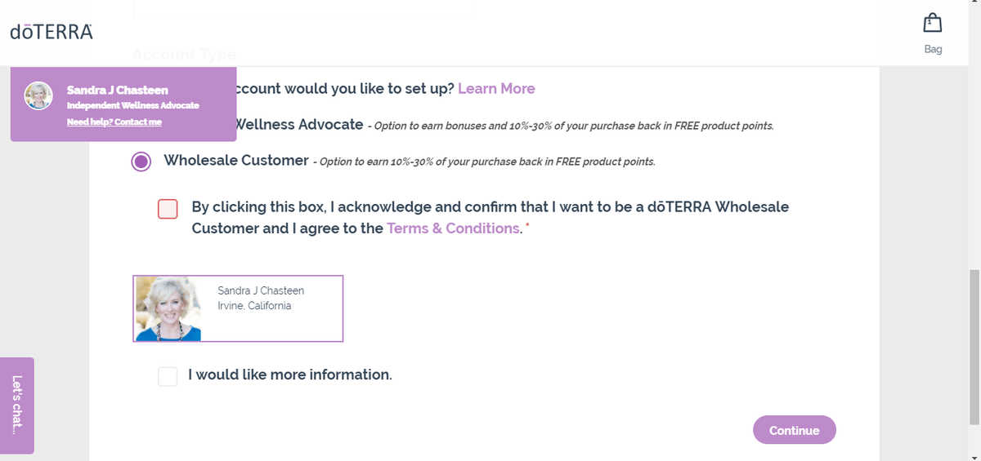Click Sandra J Chasteen name in purple banner
This screenshot has width=981, height=461.
[x=118, y=90]
